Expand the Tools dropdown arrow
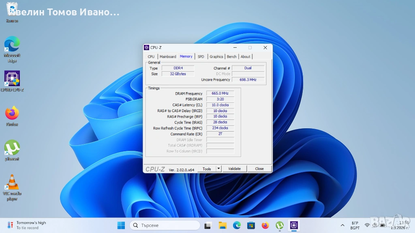415x233 pixels. click(218, 169)
